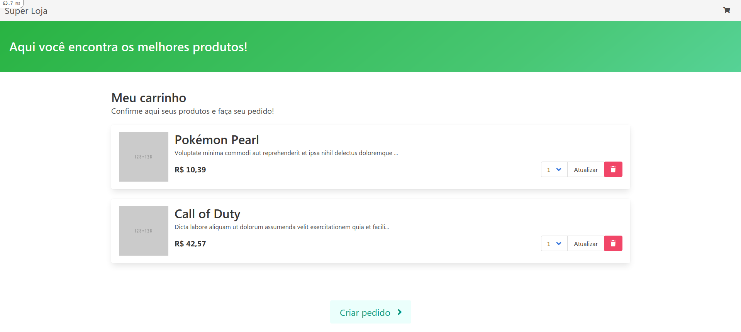Open the Pokémon Pearl product thumbnail
Viewport: 741px width, 332px height.
coord(144,157)
